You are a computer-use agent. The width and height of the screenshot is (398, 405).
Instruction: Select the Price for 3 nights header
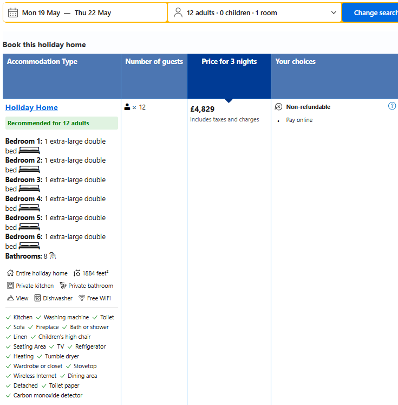coord(229,62)
